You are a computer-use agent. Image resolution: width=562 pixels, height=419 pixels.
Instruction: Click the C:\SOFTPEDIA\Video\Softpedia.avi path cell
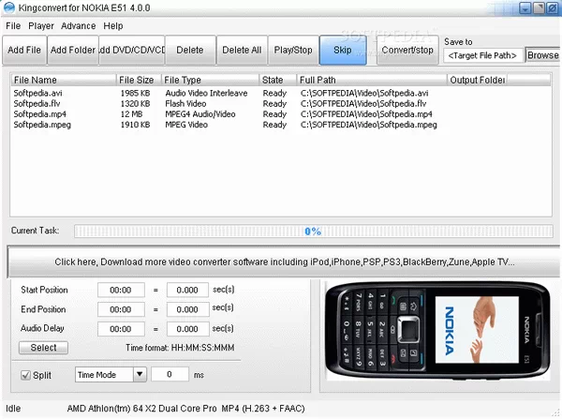click(x=364, y=94)
